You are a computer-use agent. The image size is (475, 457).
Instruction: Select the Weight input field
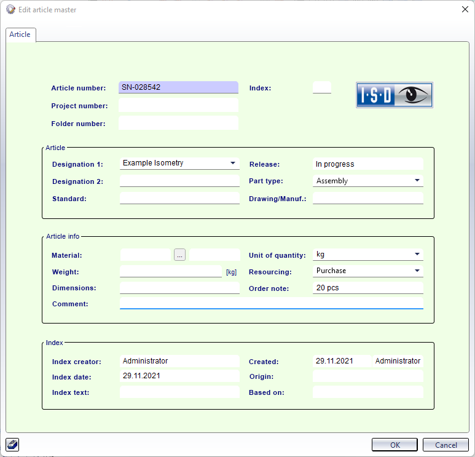(x=170, y=271)
